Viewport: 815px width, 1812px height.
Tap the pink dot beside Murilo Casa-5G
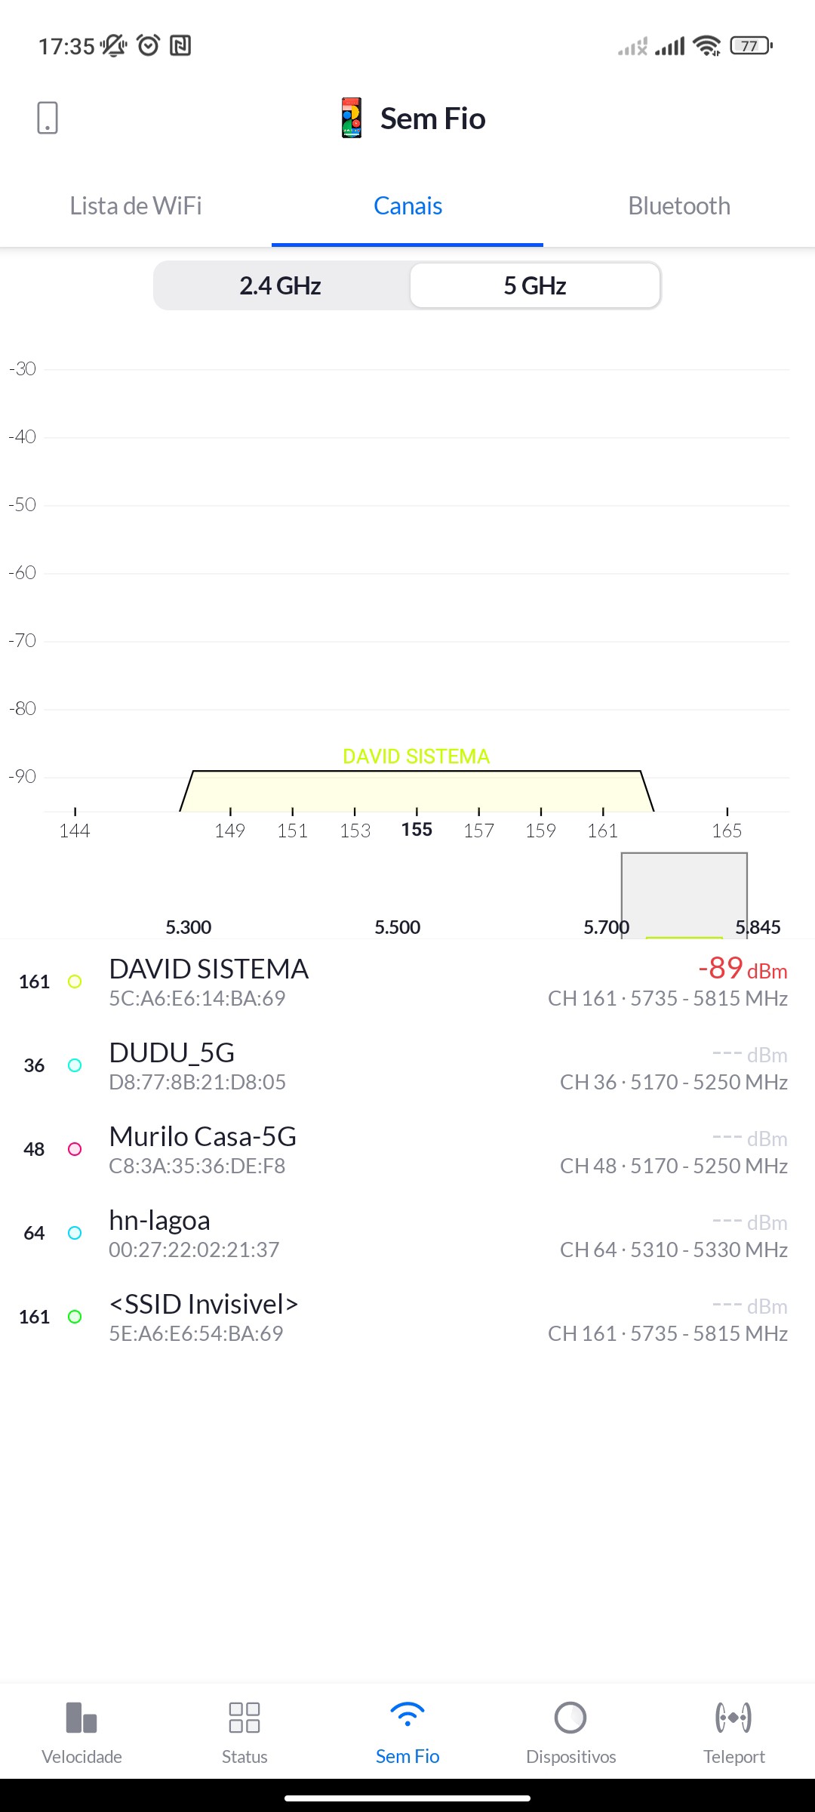(75, 1149)
